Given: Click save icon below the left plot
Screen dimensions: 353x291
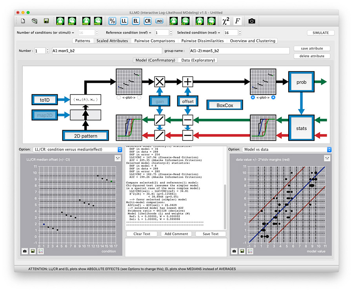Looking at the screenshot, I should pos(33,251).
